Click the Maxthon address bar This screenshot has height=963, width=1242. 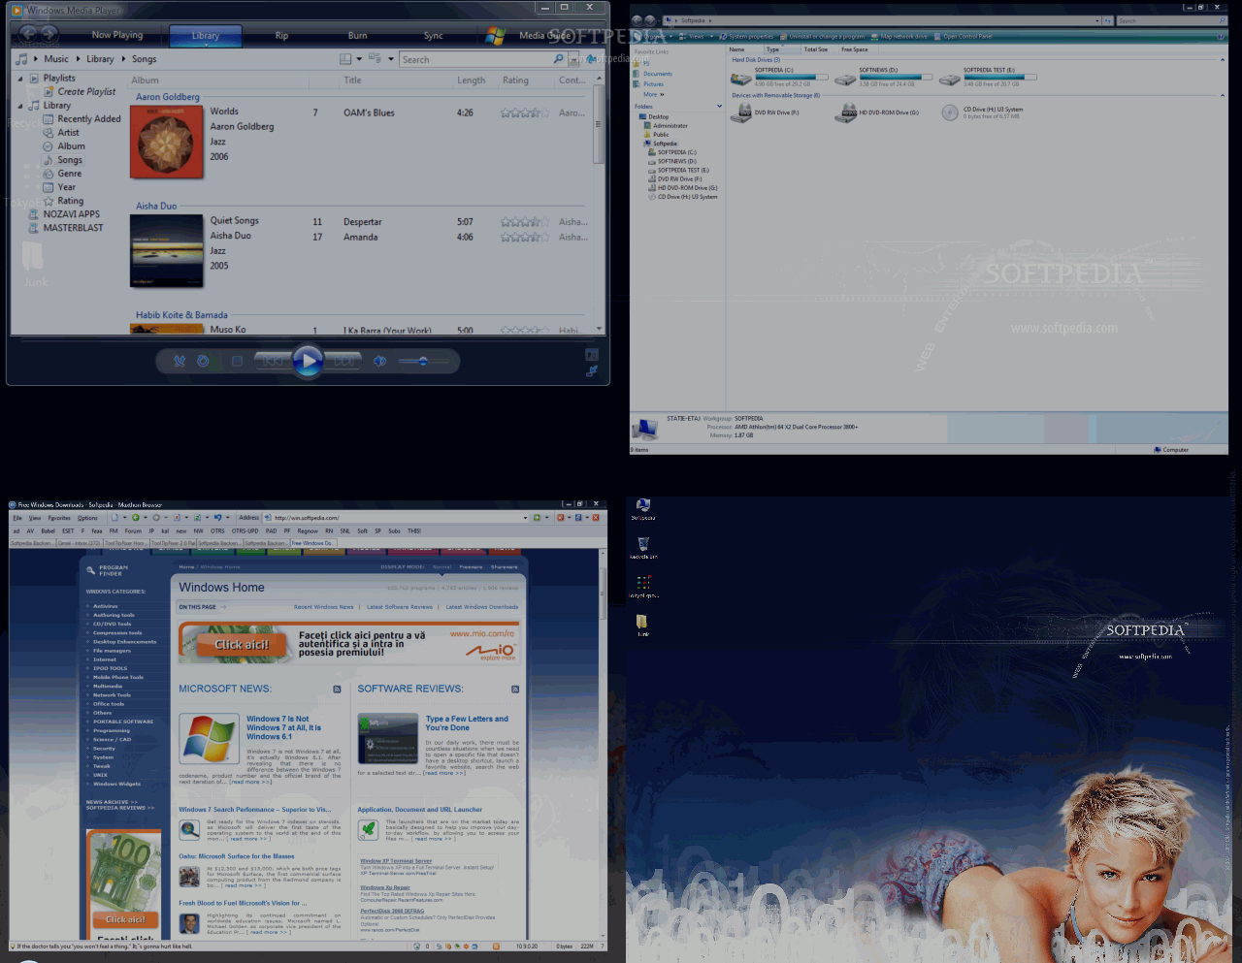(x=396, y=518)
